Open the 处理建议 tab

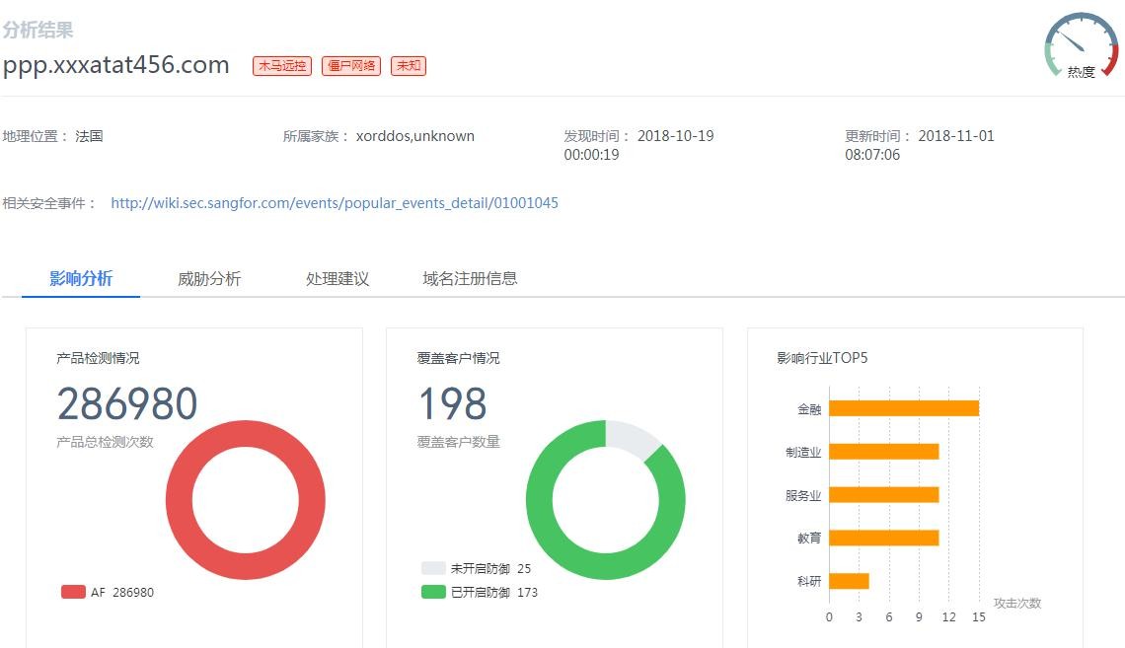(337, 278)
